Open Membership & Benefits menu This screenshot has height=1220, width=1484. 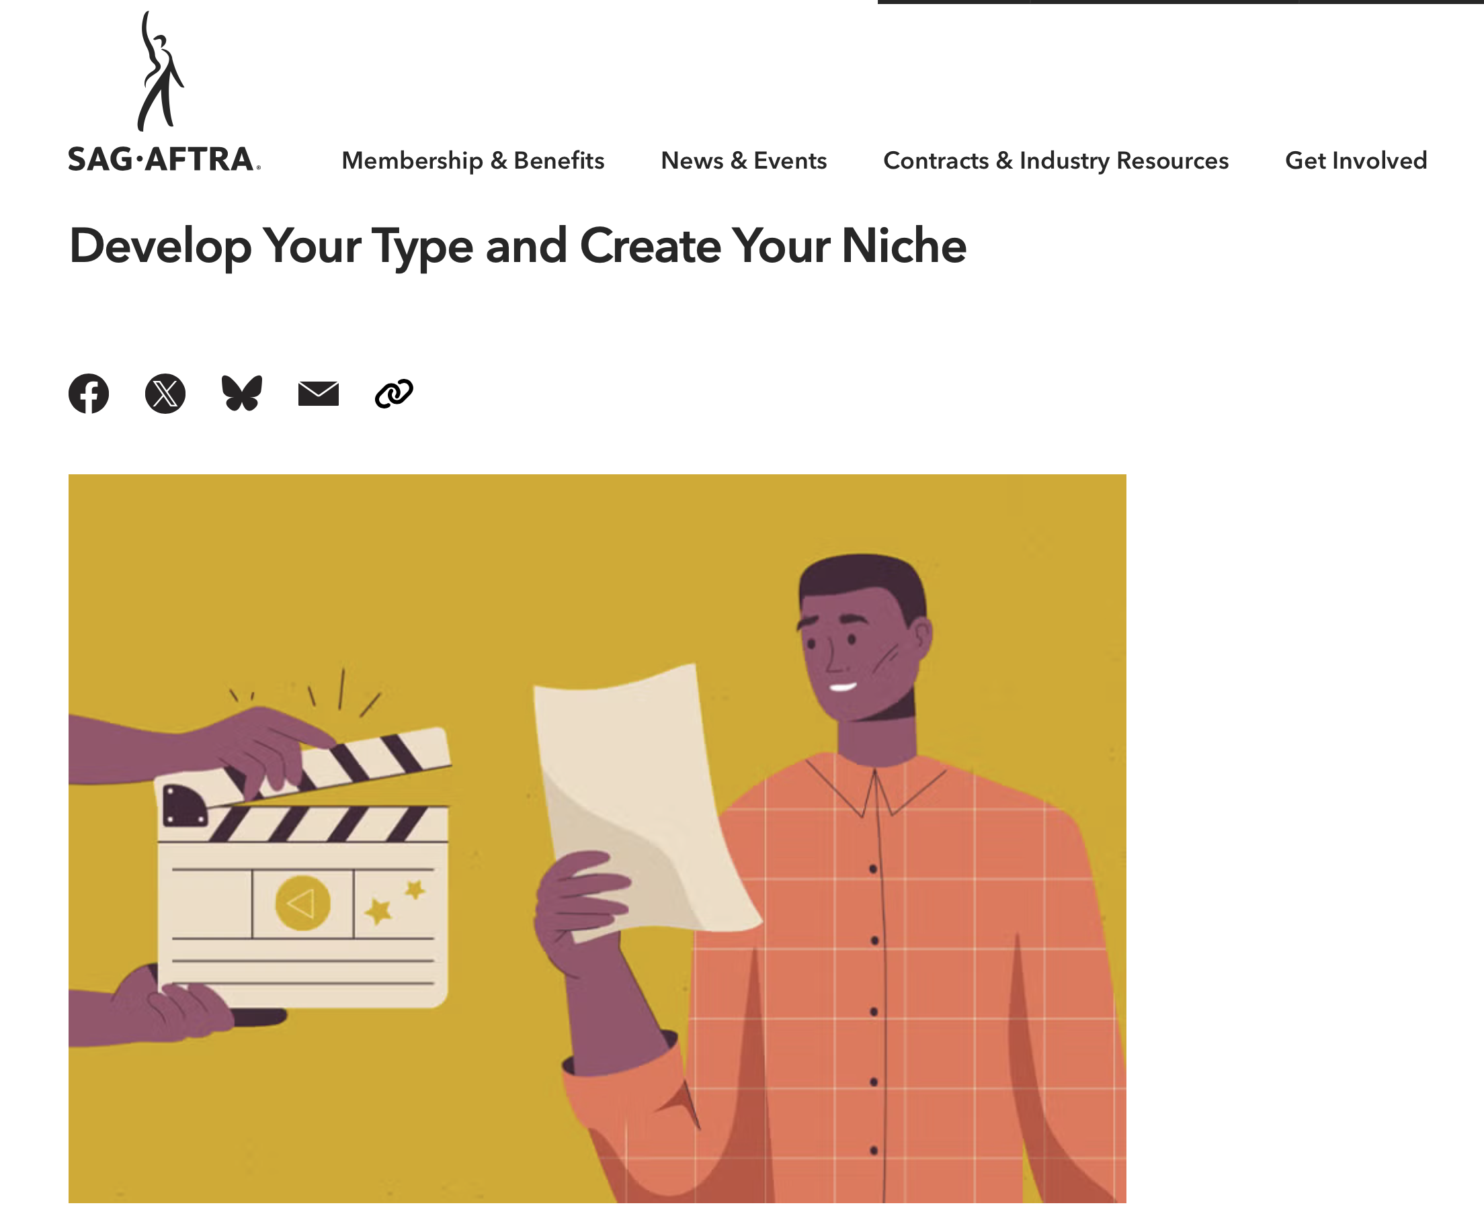472,161
